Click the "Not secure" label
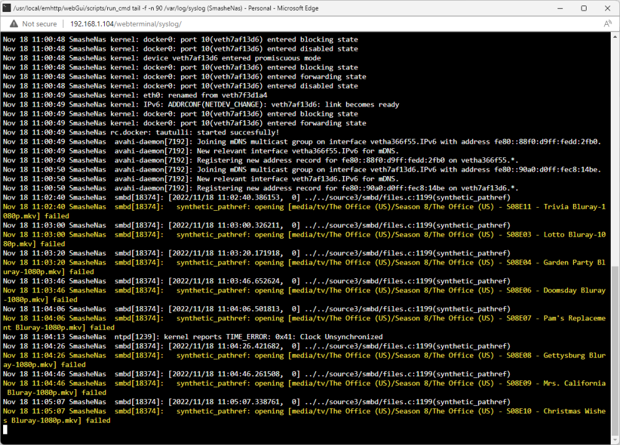This screenshot has width=620, height=445. [39, 24]
